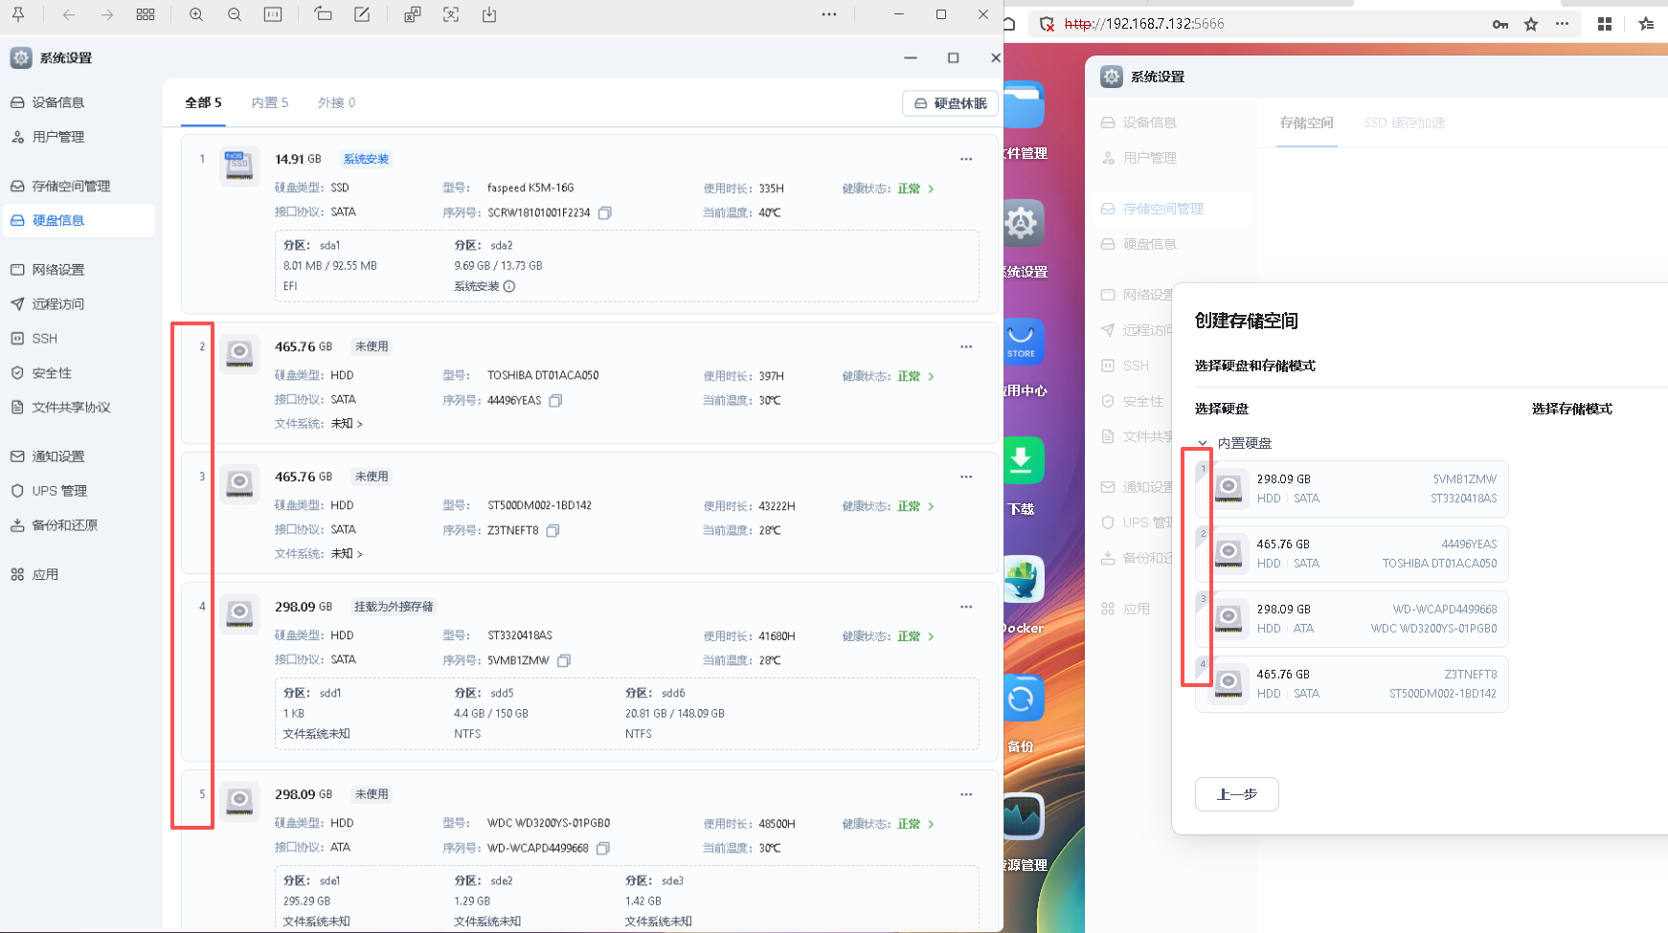This screenshot has width=1668, height=933.
Task: Open more options for the 14.91 GB SSD
Action: pos(966,159)
